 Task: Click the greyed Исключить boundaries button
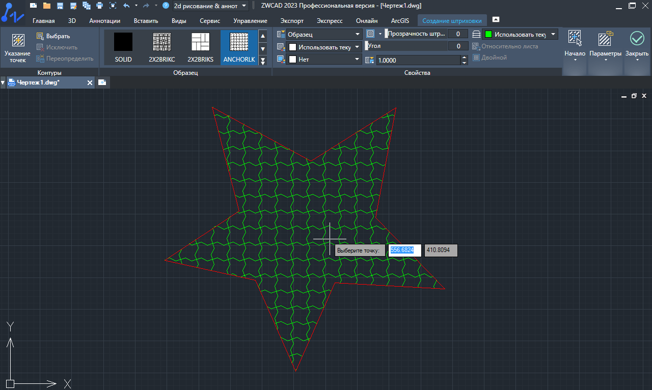point(57,47)
